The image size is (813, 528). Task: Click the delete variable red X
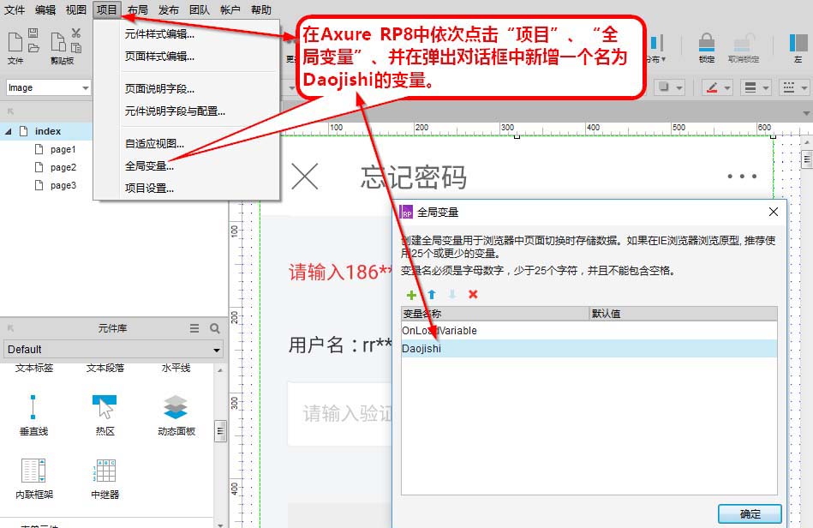coord(473,295)
